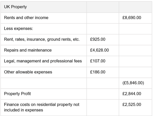153x116 pixels.
Task: Click the Other allowable expenses label
Action: pyautogui.click(x=28, y=72)
